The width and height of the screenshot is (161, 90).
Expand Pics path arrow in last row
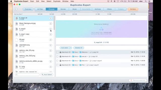coord(85,65)
